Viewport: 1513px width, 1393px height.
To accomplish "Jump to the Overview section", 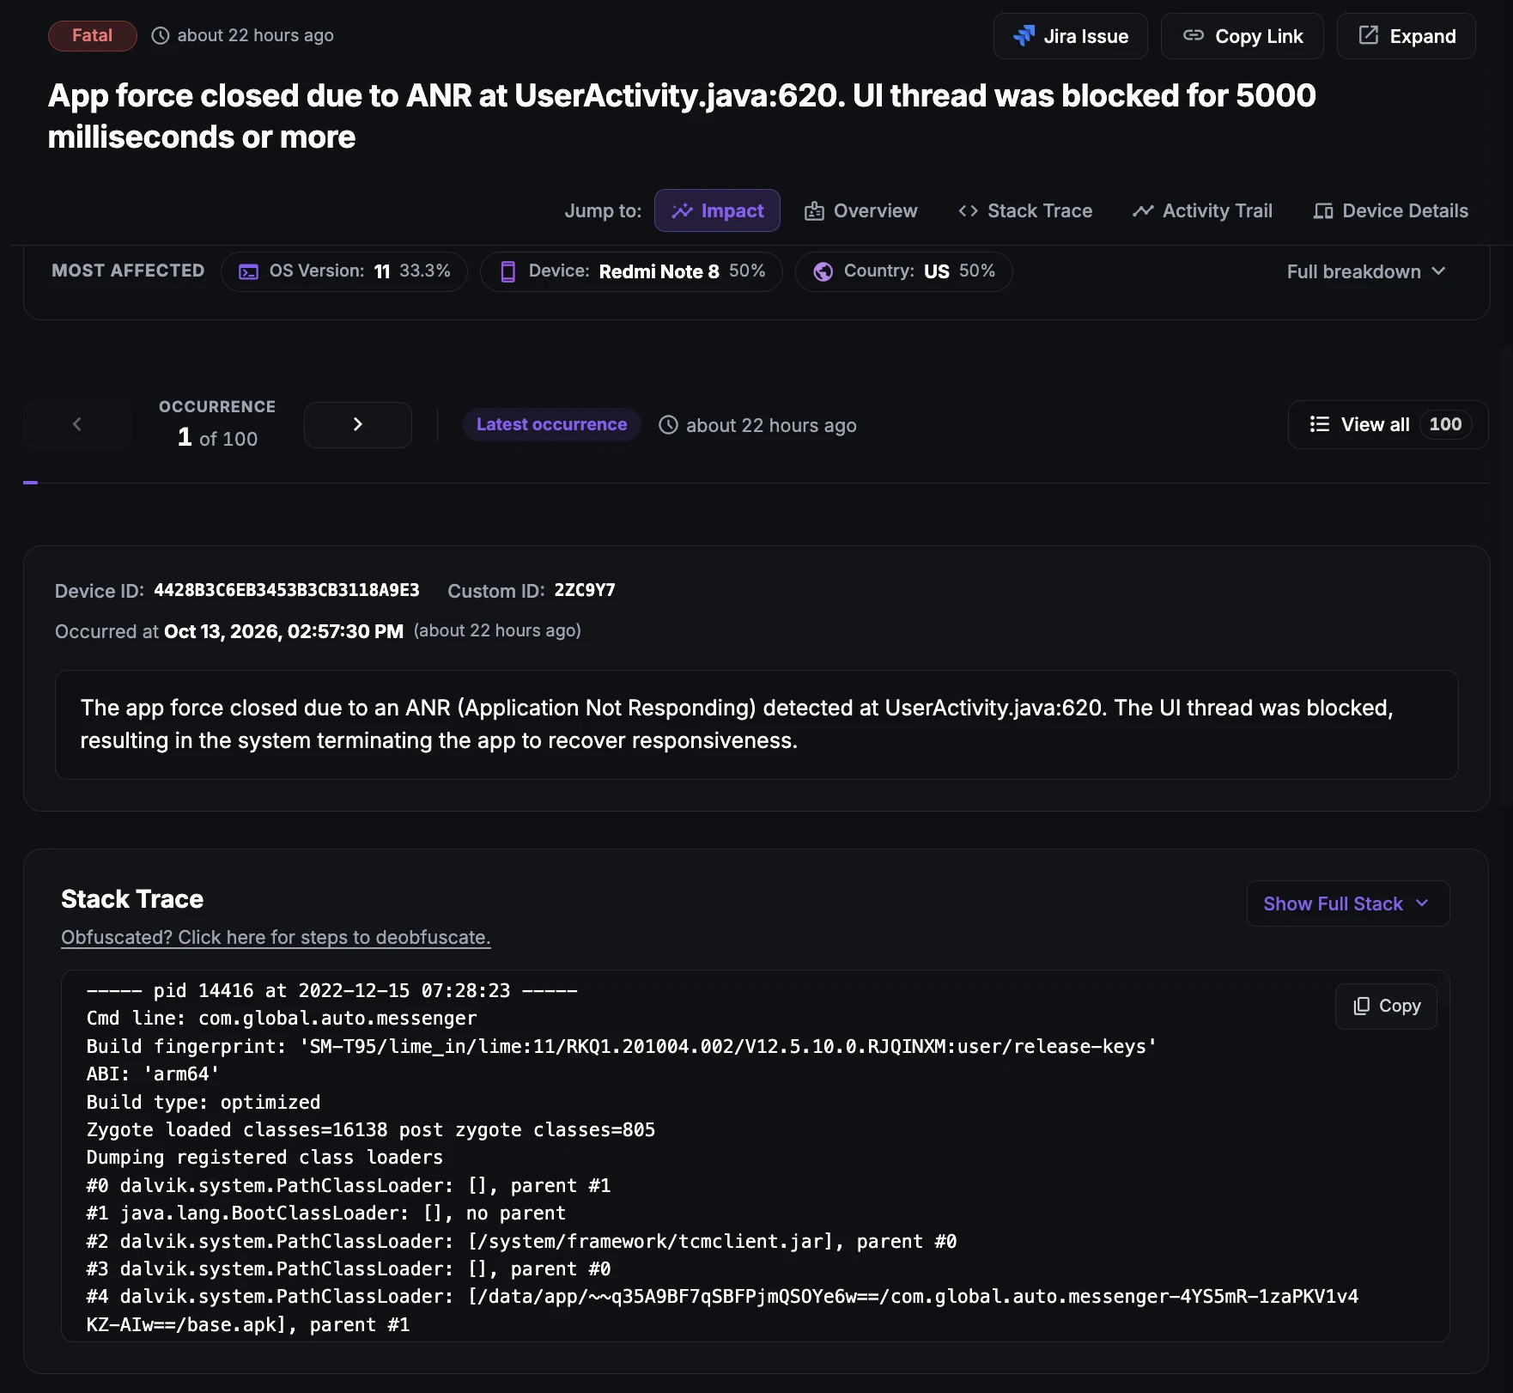I will point(860,210).
